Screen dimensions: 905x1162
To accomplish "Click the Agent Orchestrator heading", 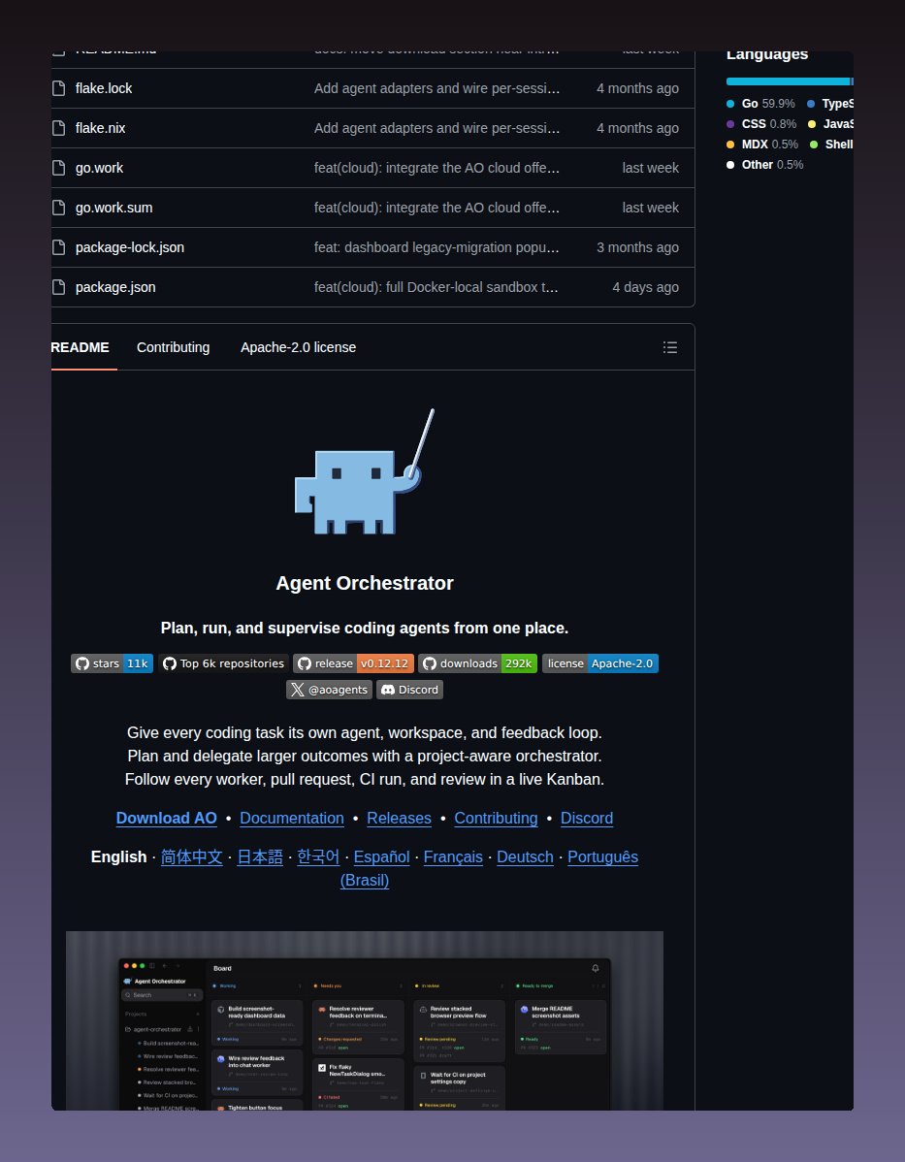I will tap(365, 583).
